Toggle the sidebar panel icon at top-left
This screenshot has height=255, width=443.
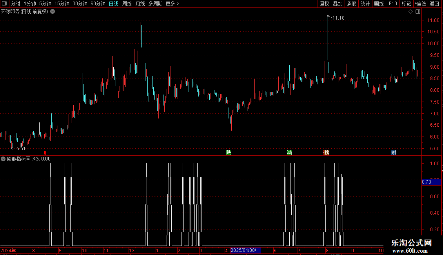pyautogui.click(x=4, y=4)
